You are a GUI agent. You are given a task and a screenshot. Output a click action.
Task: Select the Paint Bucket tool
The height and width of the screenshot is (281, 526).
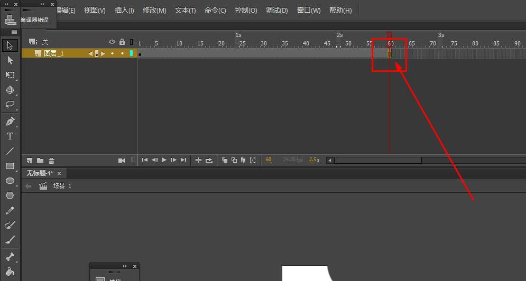click(10, 271)
